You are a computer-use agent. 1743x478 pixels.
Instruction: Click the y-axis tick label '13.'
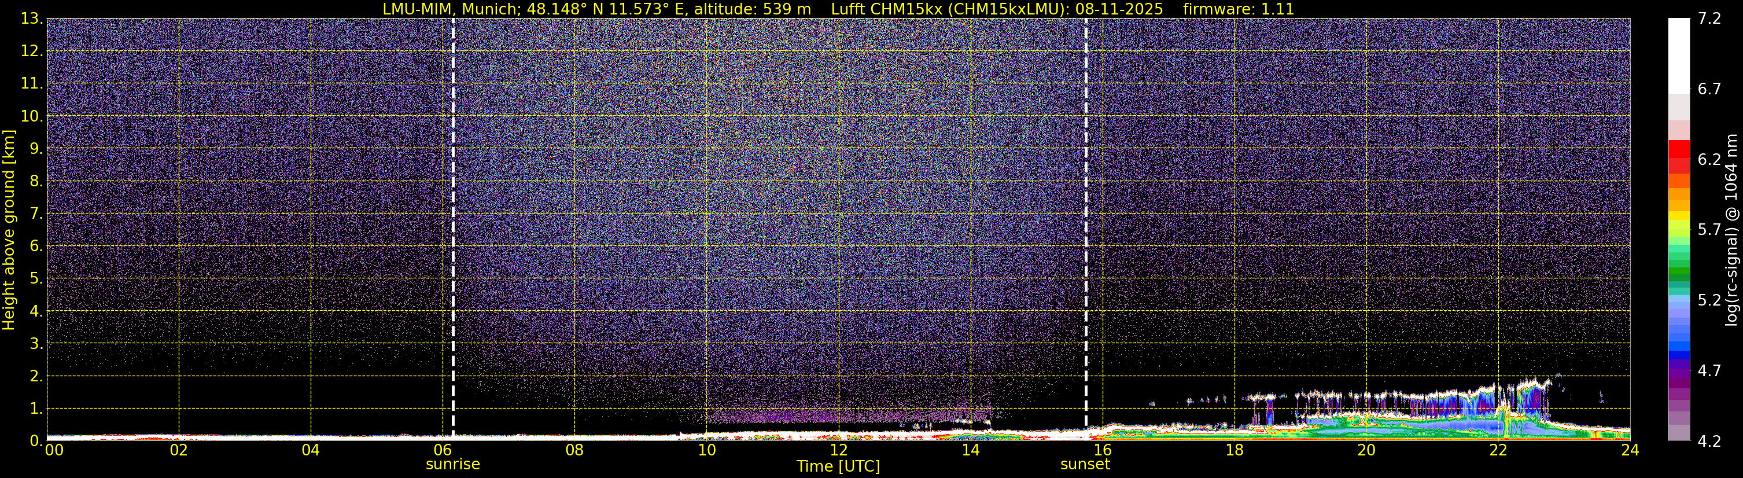32,19
